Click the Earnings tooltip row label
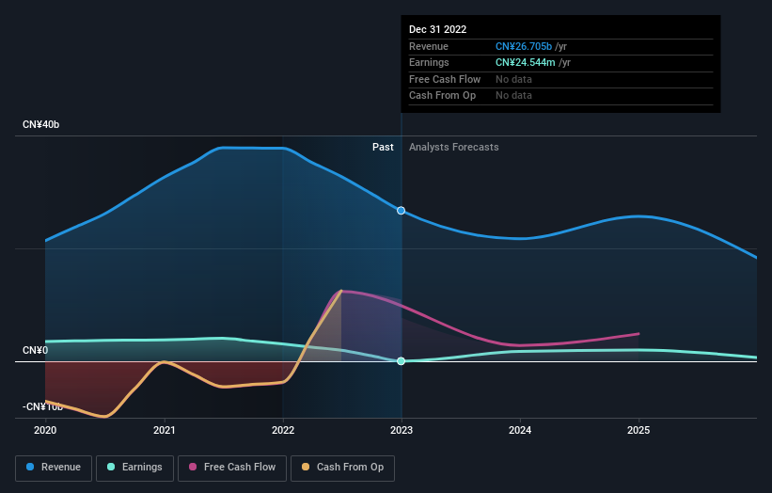 (x=429, y=62)
